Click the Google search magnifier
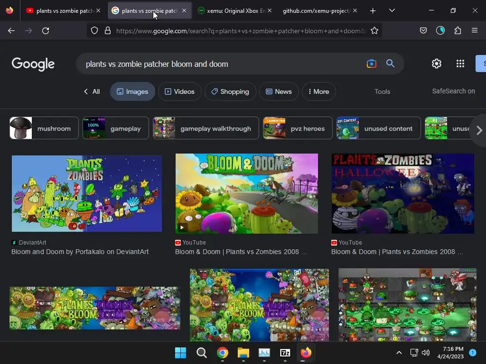Screen dimensions: 486x364 click(x=390, y=64)
